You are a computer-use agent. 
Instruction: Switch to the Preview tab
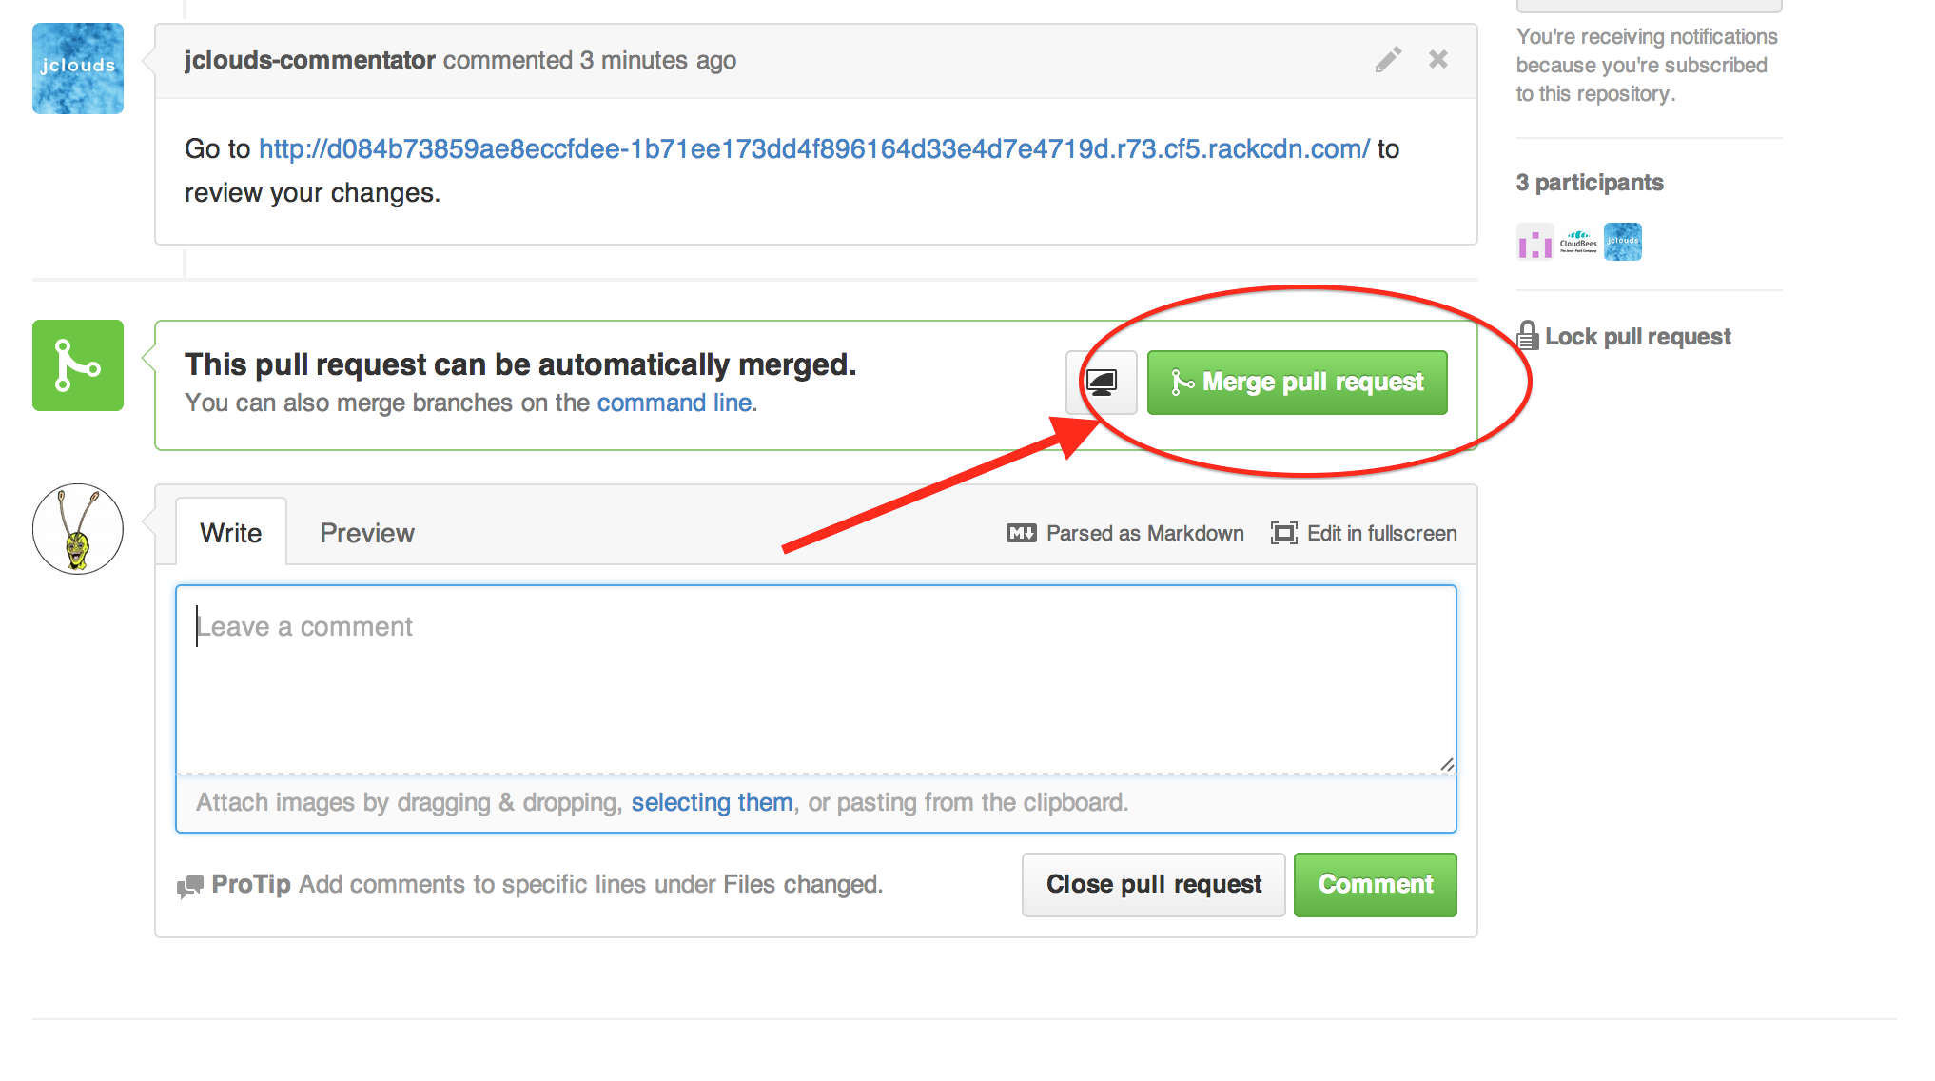coord(367,533)
